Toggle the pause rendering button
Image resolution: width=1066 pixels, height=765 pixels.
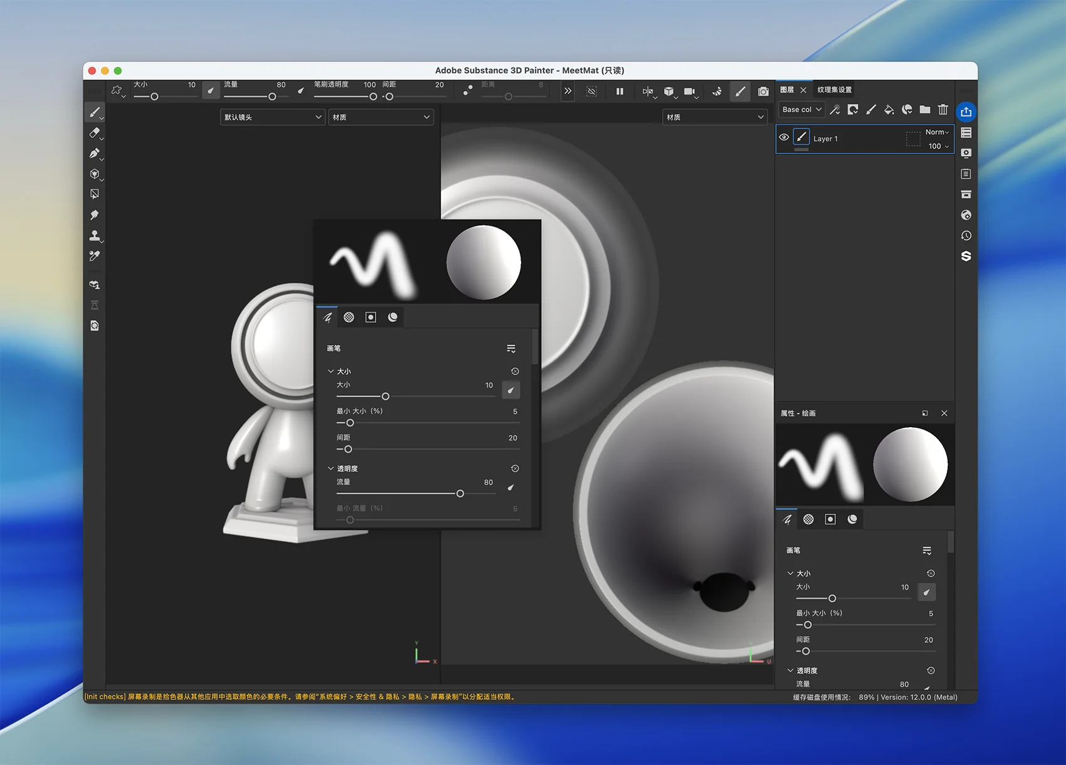tap(620, 91)
